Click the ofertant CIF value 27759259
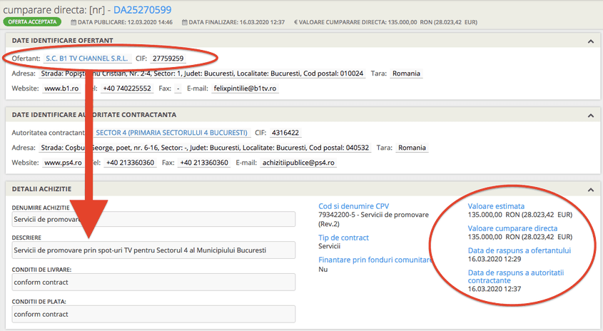603x331 pixels. [168, 58]
